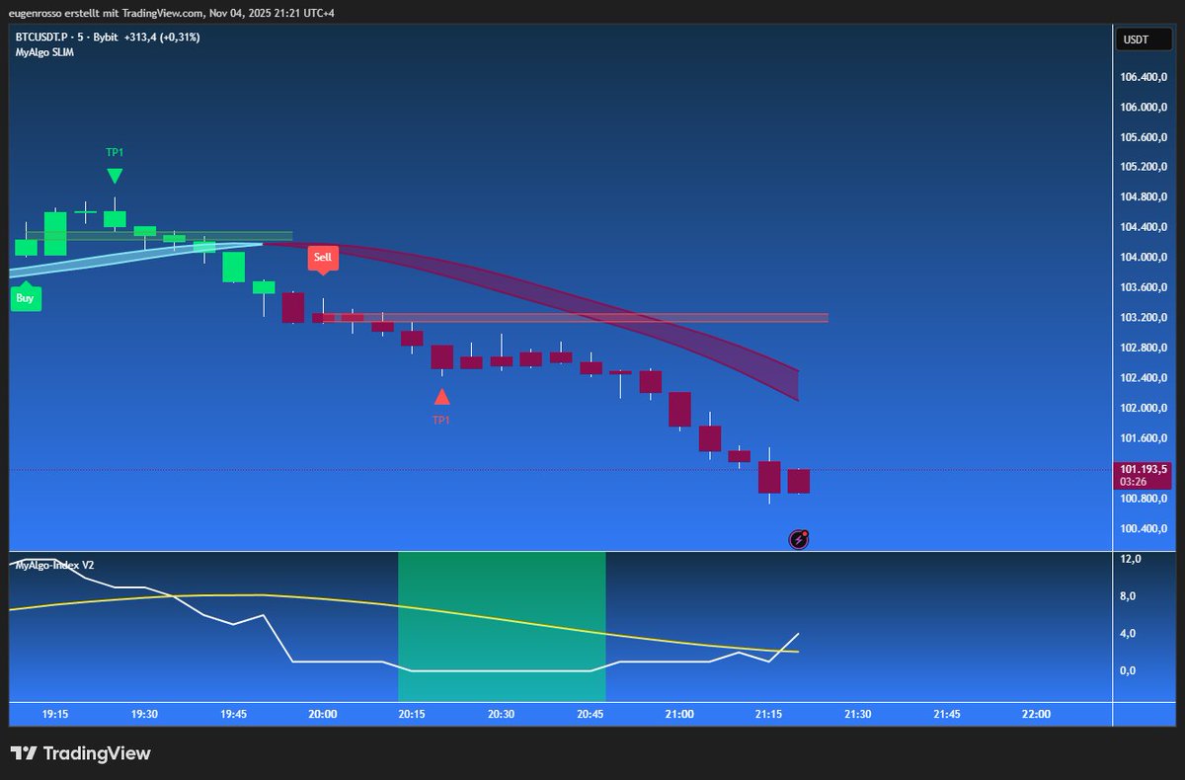Image resolution: width=1185 pixels, height=780 pixels.
Task: Click the 19:15 time axis label
Action: [x=55, y=714]
